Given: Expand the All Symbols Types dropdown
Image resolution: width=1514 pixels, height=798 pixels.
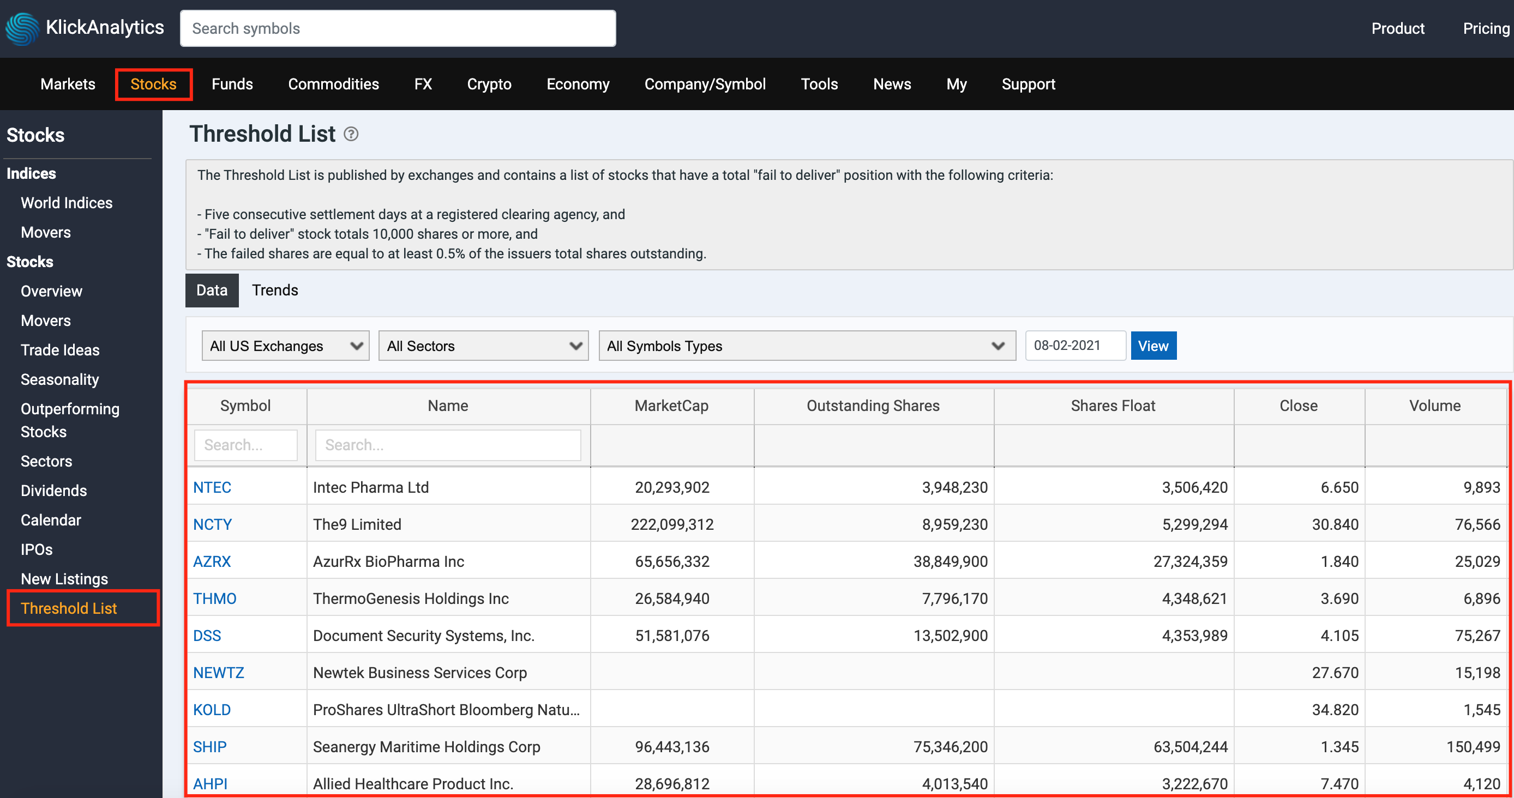Looking at the screenshot, I should pos(807,346).
